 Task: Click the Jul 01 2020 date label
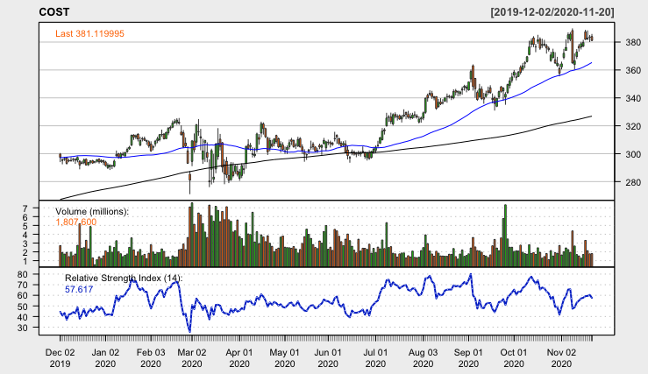[x=375, y=358]
